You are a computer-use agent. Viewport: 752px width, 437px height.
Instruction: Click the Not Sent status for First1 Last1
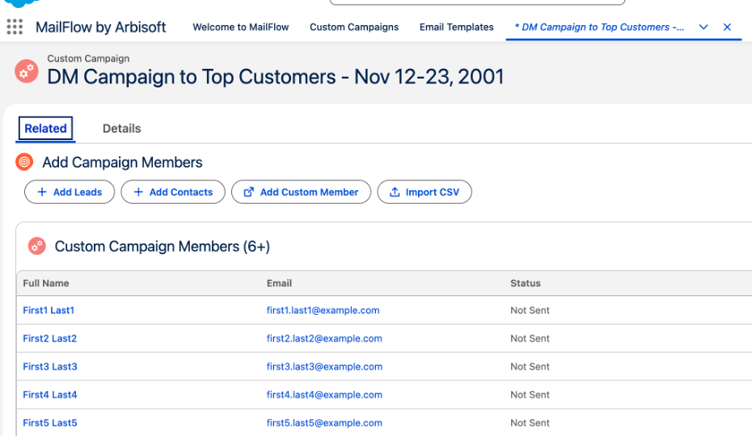coord(530,310)
